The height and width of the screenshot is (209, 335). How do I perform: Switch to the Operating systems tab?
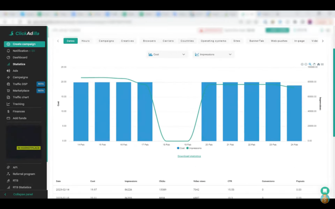[x=213, y=41]
